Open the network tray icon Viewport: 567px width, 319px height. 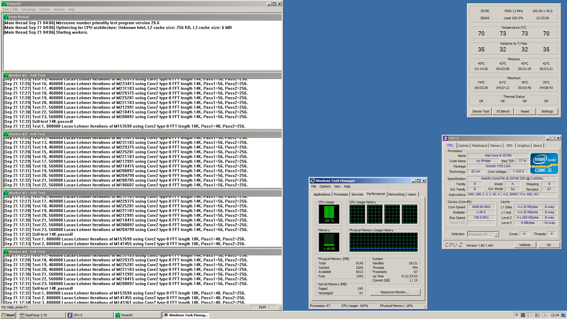tap(537, 315)
